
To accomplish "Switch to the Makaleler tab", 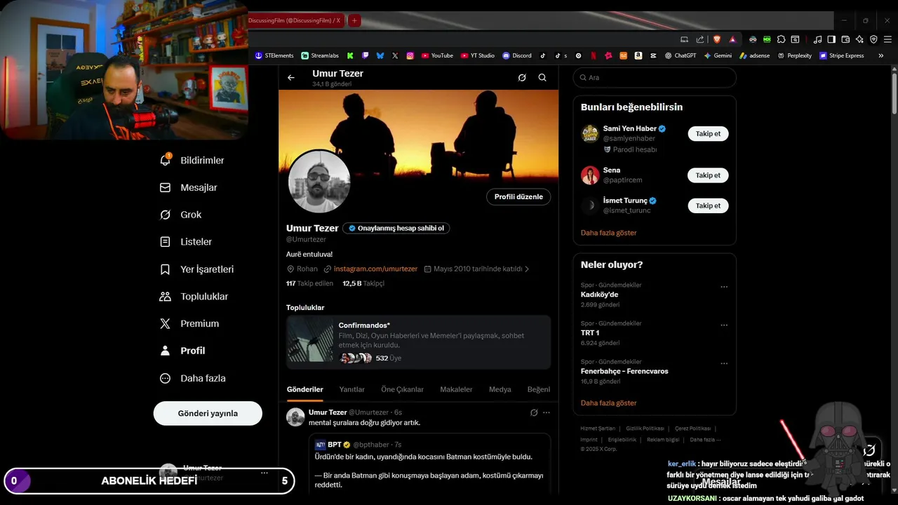I will (x=456, y=389).
